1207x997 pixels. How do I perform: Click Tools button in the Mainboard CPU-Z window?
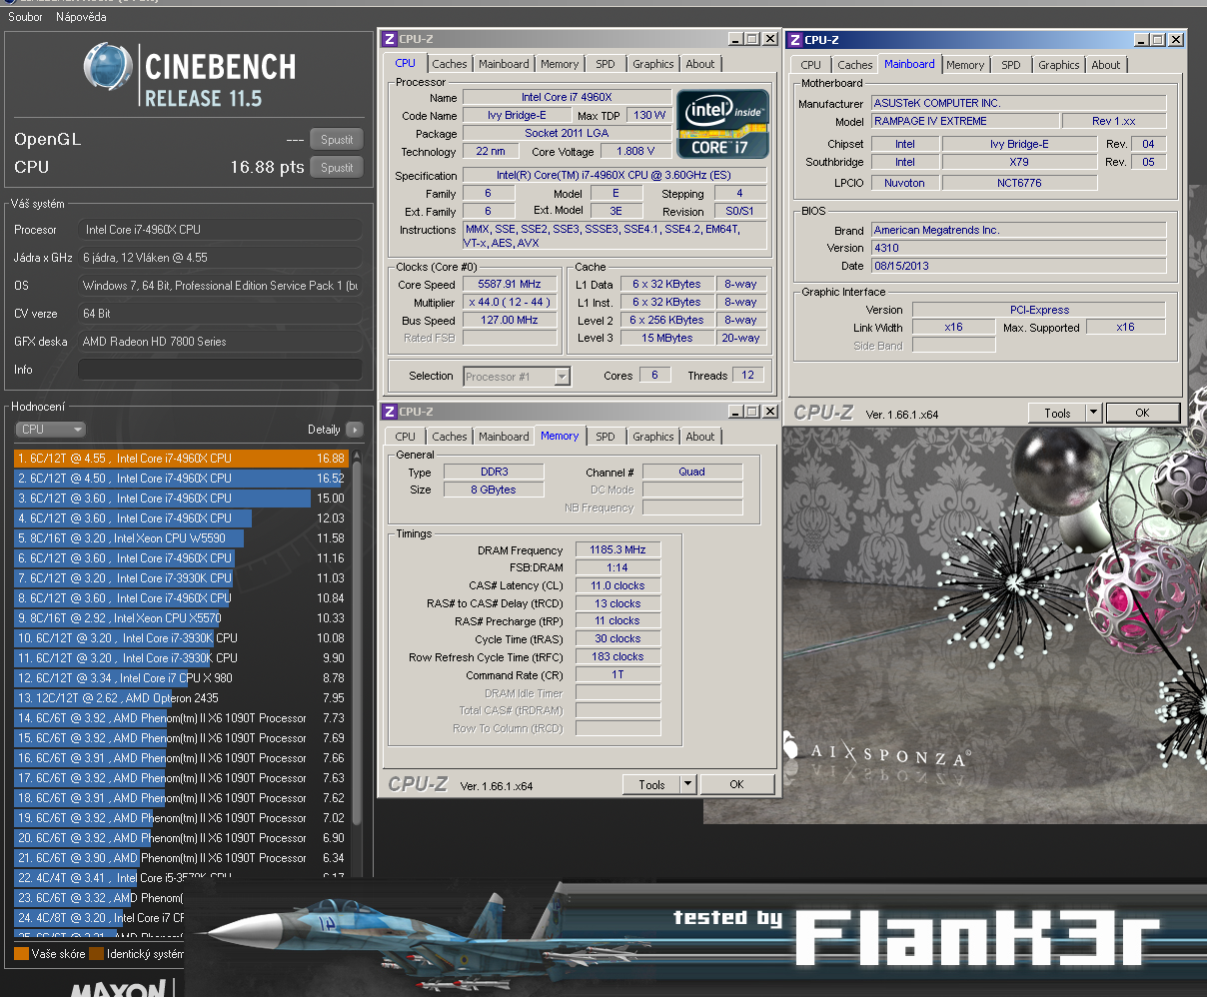click(x=1057, y=413)
